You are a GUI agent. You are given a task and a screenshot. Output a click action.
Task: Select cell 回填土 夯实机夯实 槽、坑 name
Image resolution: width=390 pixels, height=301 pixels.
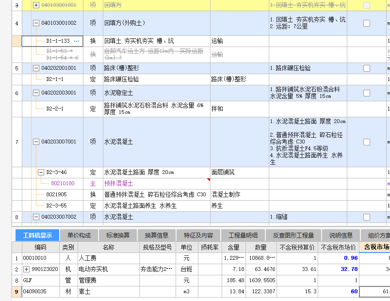coord(157,41)
